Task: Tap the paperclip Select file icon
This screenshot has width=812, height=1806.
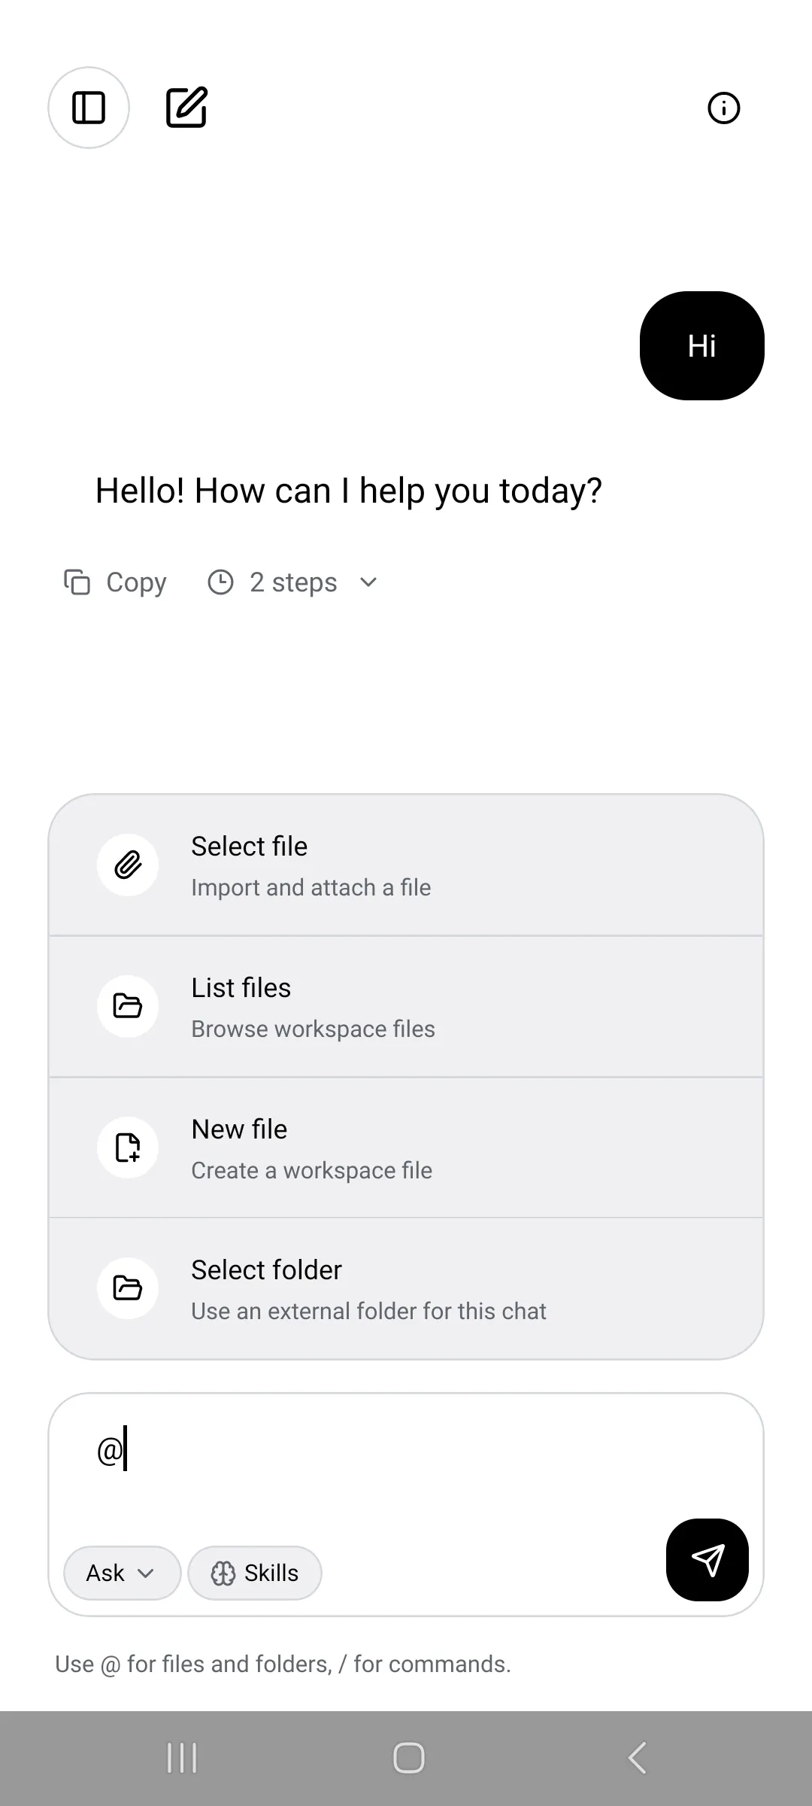Action: tap(128, 865)
